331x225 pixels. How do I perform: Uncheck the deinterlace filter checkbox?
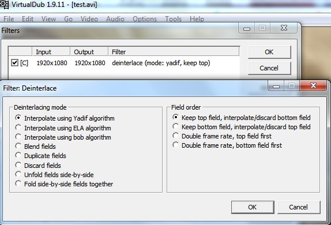[x=14, y=63]
